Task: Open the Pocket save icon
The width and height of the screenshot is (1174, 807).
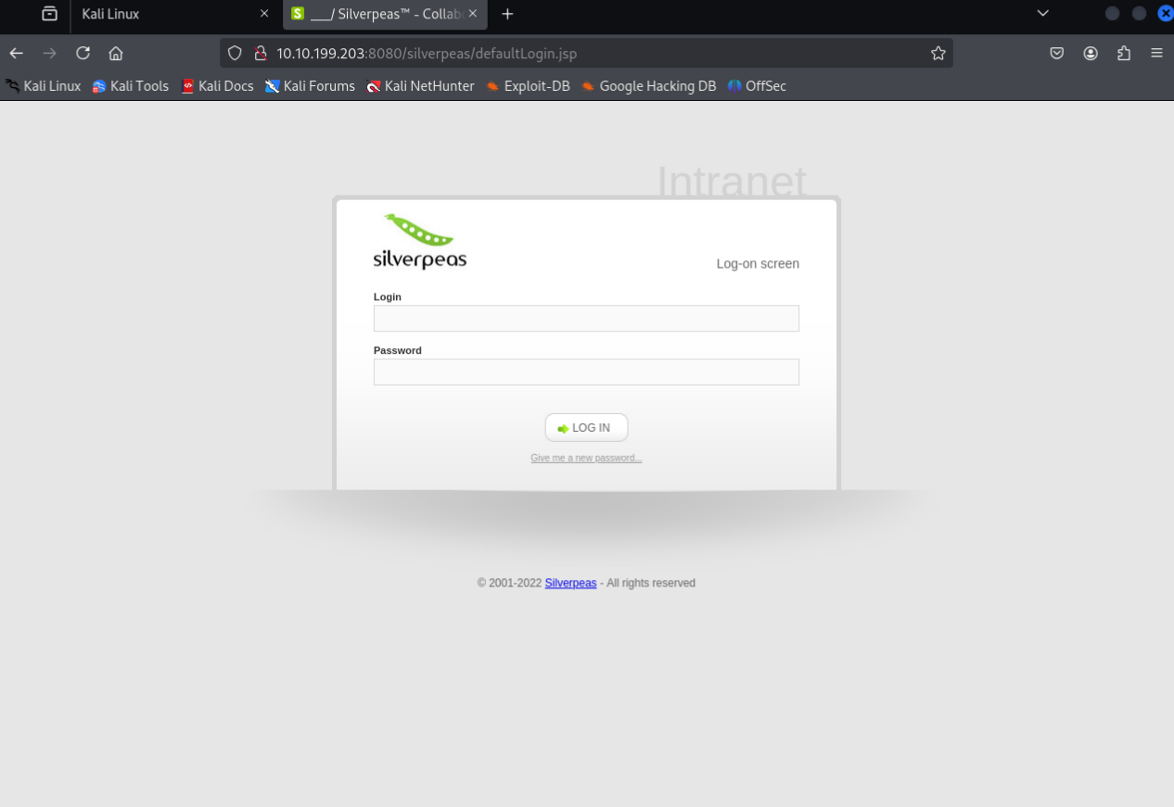Action: tap(1057, 53)
